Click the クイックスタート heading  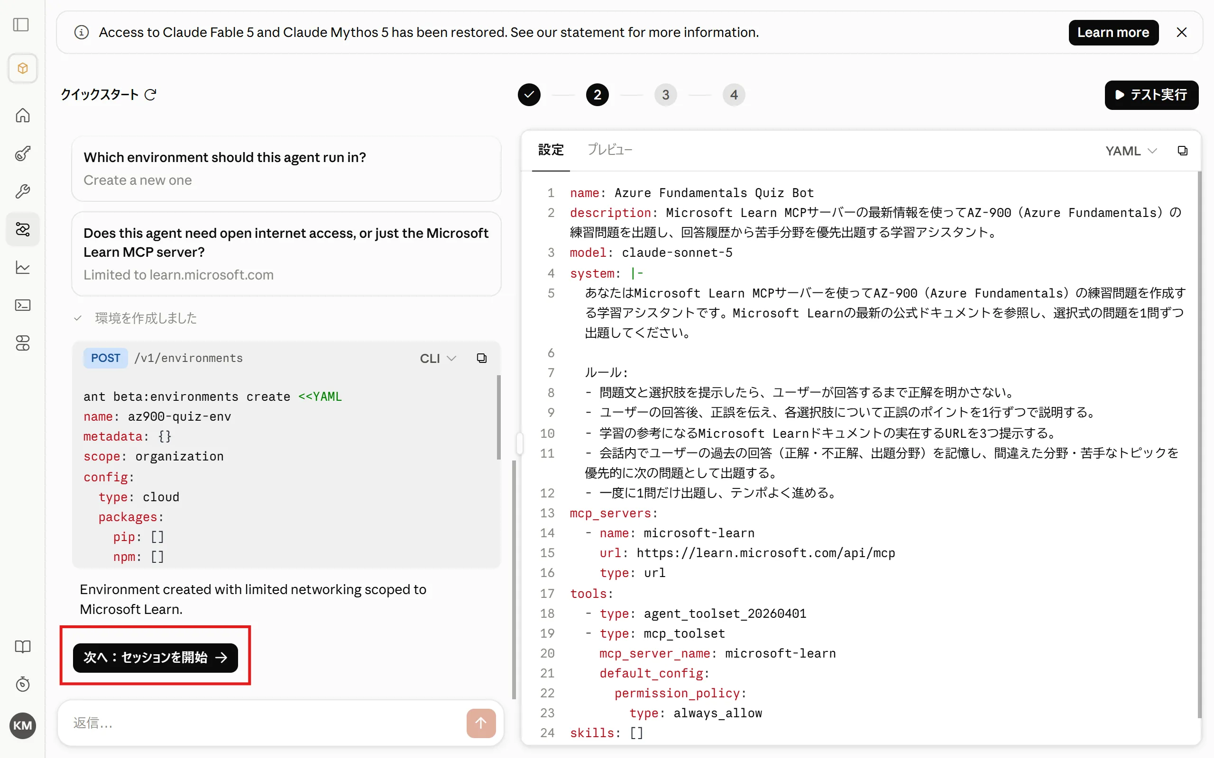pos(99,94)
